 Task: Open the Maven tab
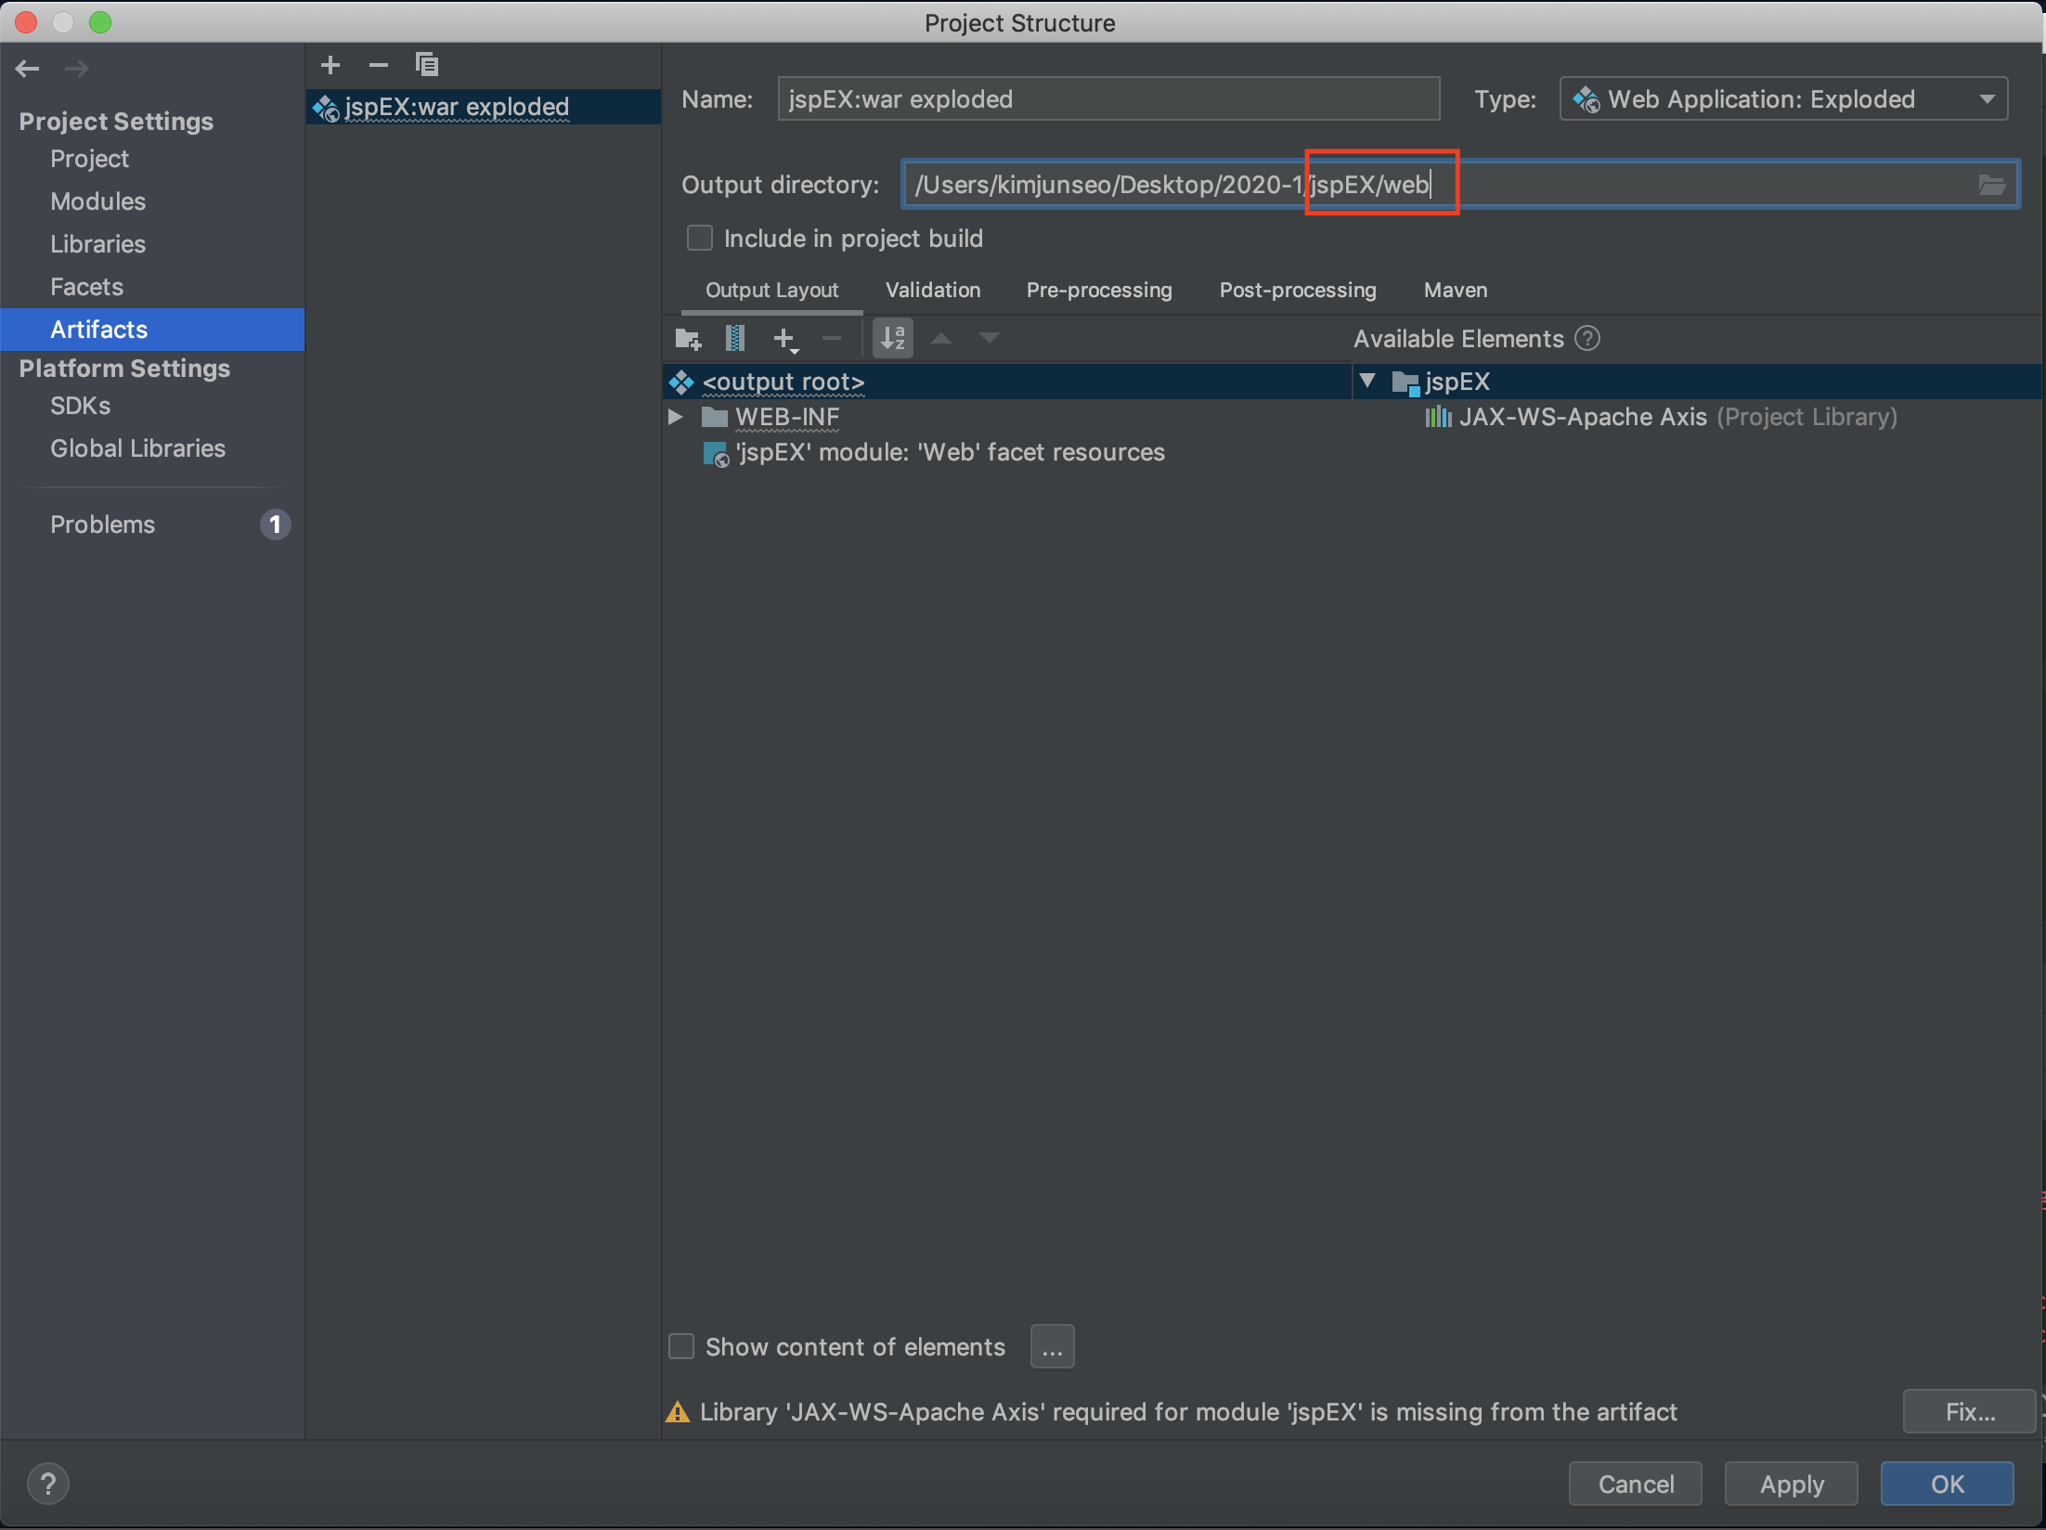click(1455, 291)
